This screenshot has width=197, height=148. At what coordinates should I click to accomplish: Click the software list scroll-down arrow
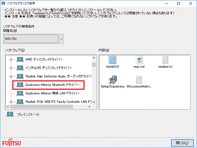pos(94,102)
